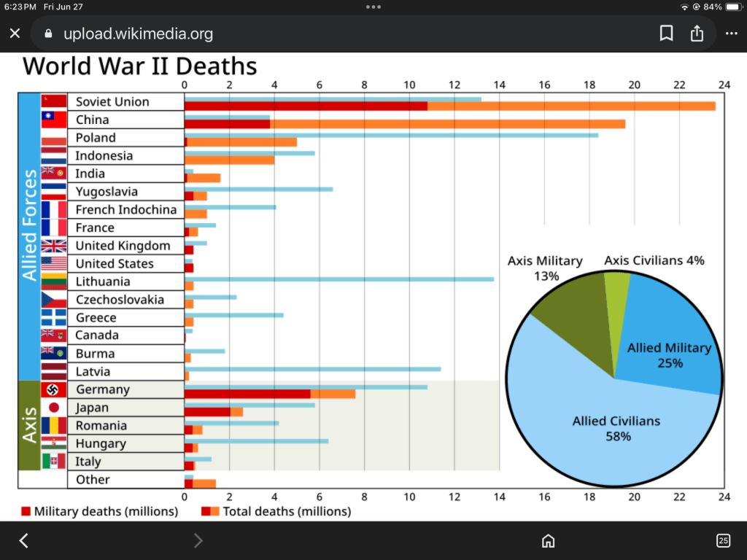Tap the lock icon beside the URL

point(49,34)
